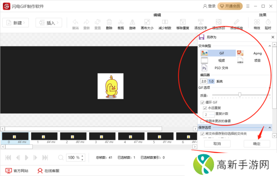277x176 pixels.
Task: Click the Undo (撤消) toolbar icon
Action: pyautogui.click(x=75, y=23)
